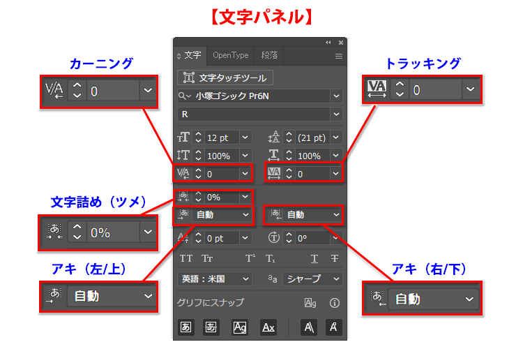Screen dimensions: 523x349
Task: Toggle the あ em box snap button
Action: [185, 327]
